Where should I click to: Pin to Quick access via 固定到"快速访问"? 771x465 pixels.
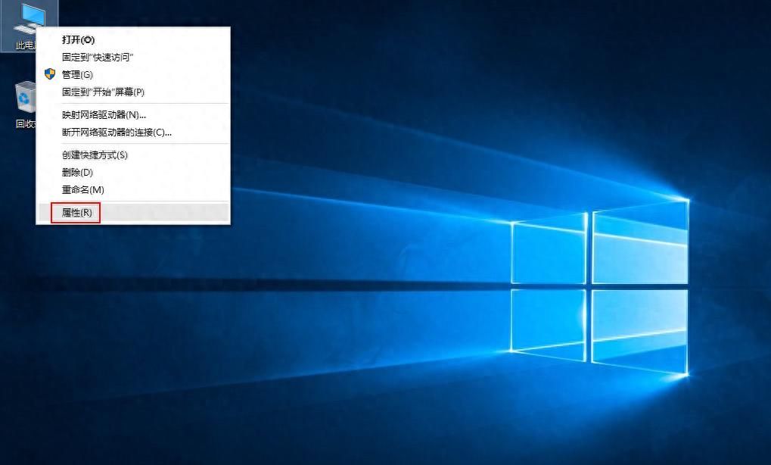pos(98,57)
